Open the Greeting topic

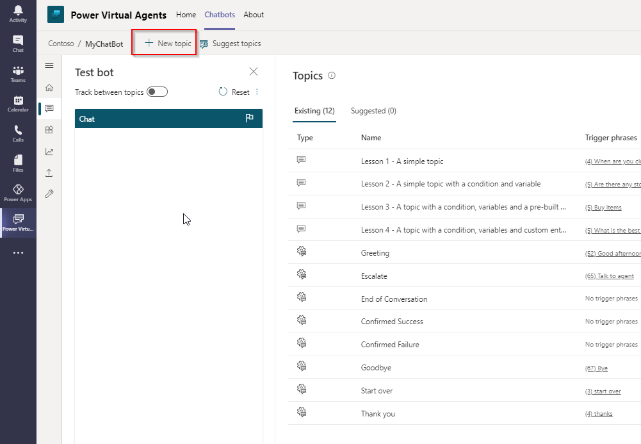(x=375, y=253)
